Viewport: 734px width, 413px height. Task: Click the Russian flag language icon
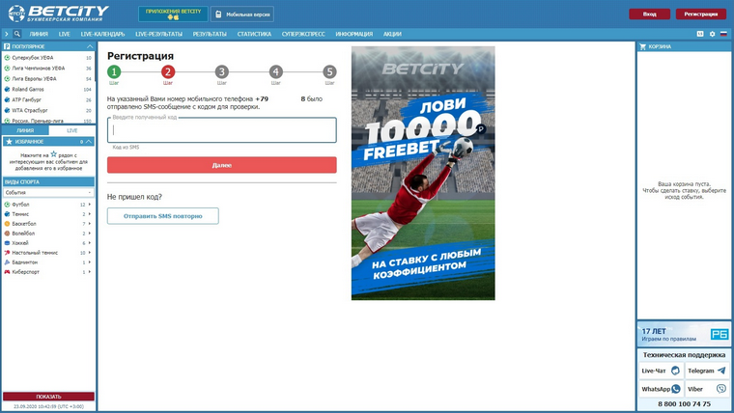tap(723, 34)
